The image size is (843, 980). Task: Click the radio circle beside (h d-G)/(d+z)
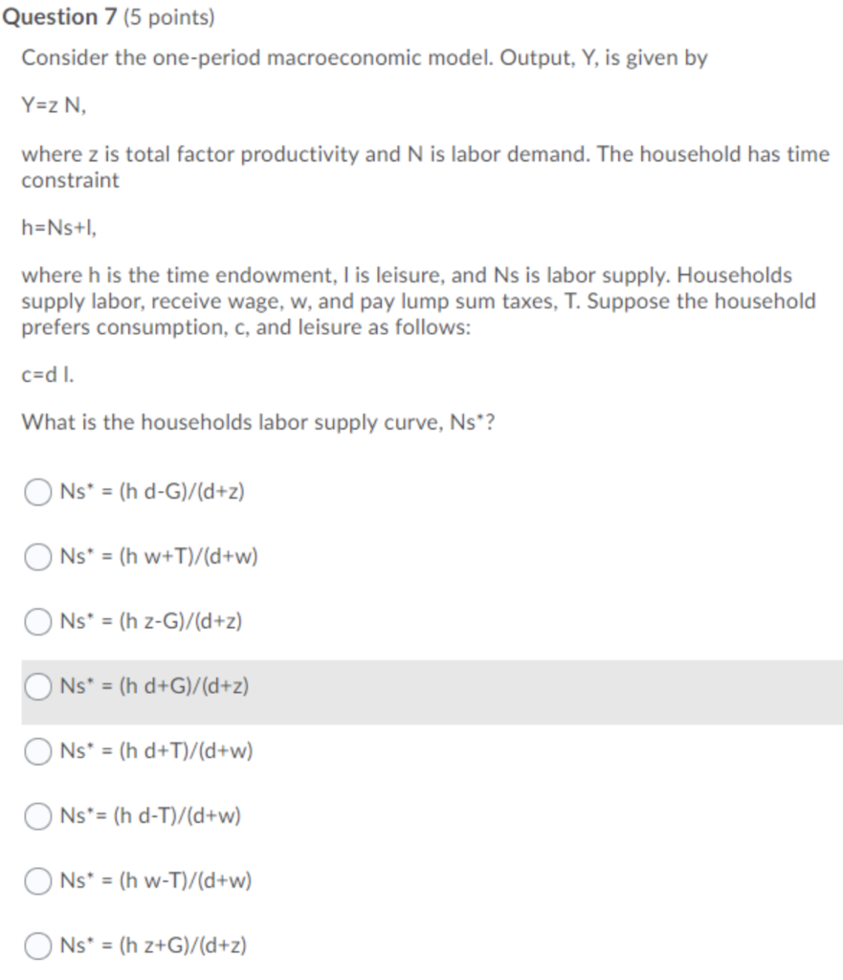(37, 492)
